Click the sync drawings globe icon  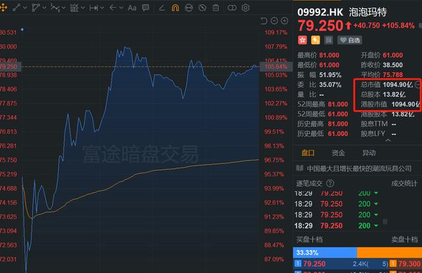click(x=189, y=8)
